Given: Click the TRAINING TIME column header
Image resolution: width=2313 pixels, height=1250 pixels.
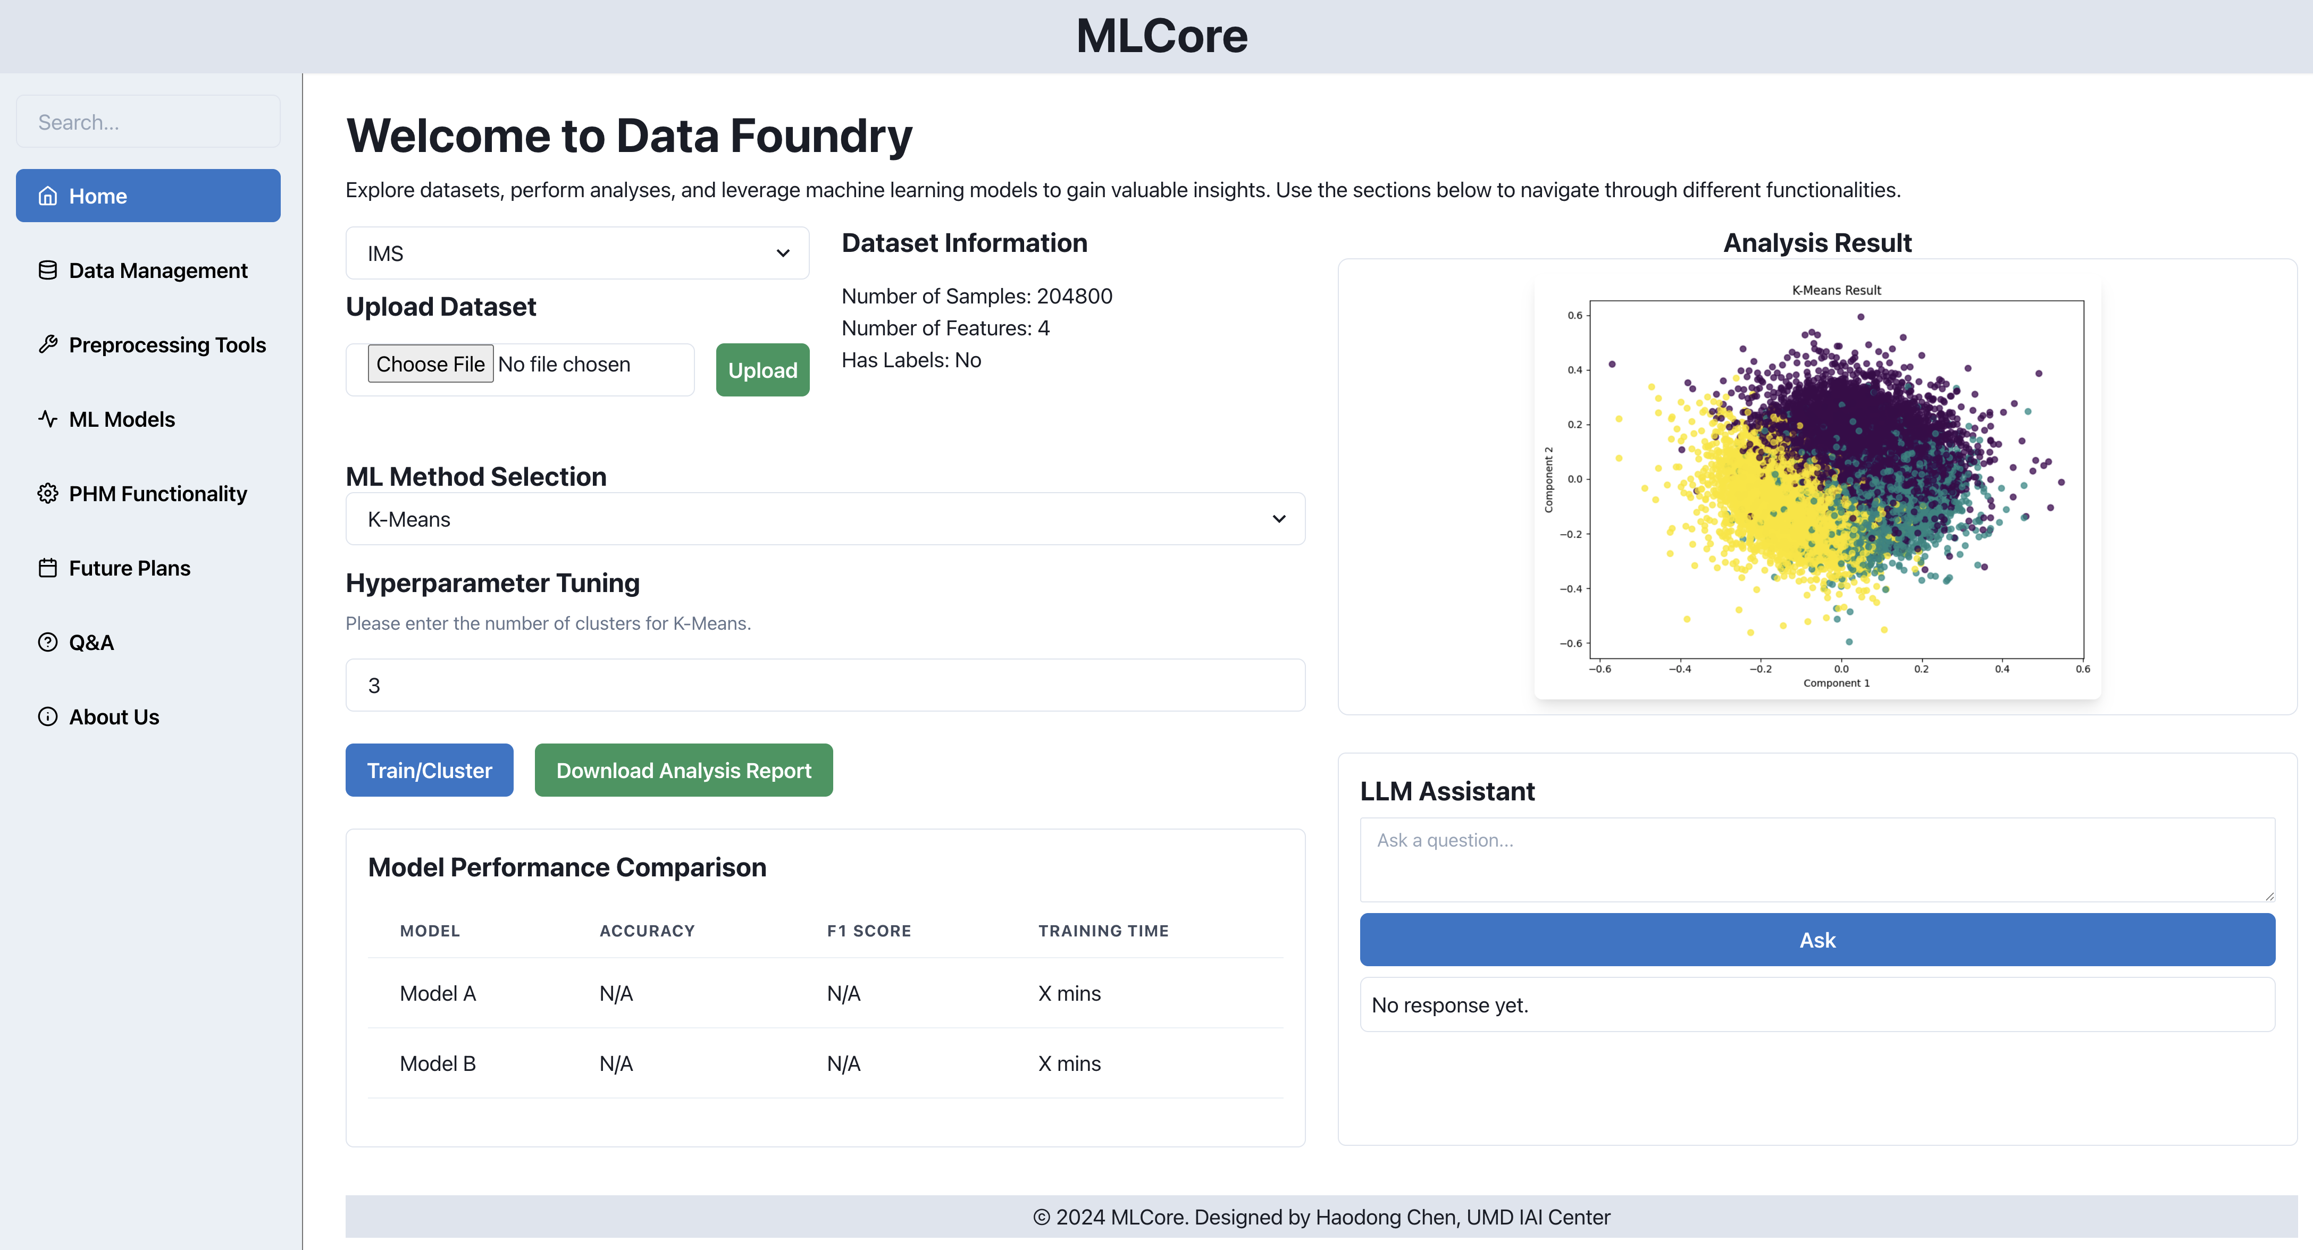Looking at the screenshot, I should click(1103, 931).
